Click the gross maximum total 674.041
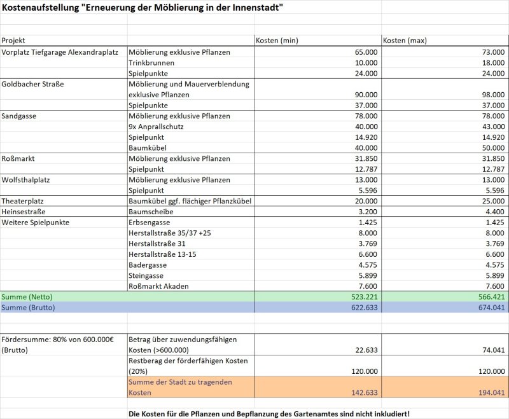This screenshot has width=509, height=419. [492, 308]
